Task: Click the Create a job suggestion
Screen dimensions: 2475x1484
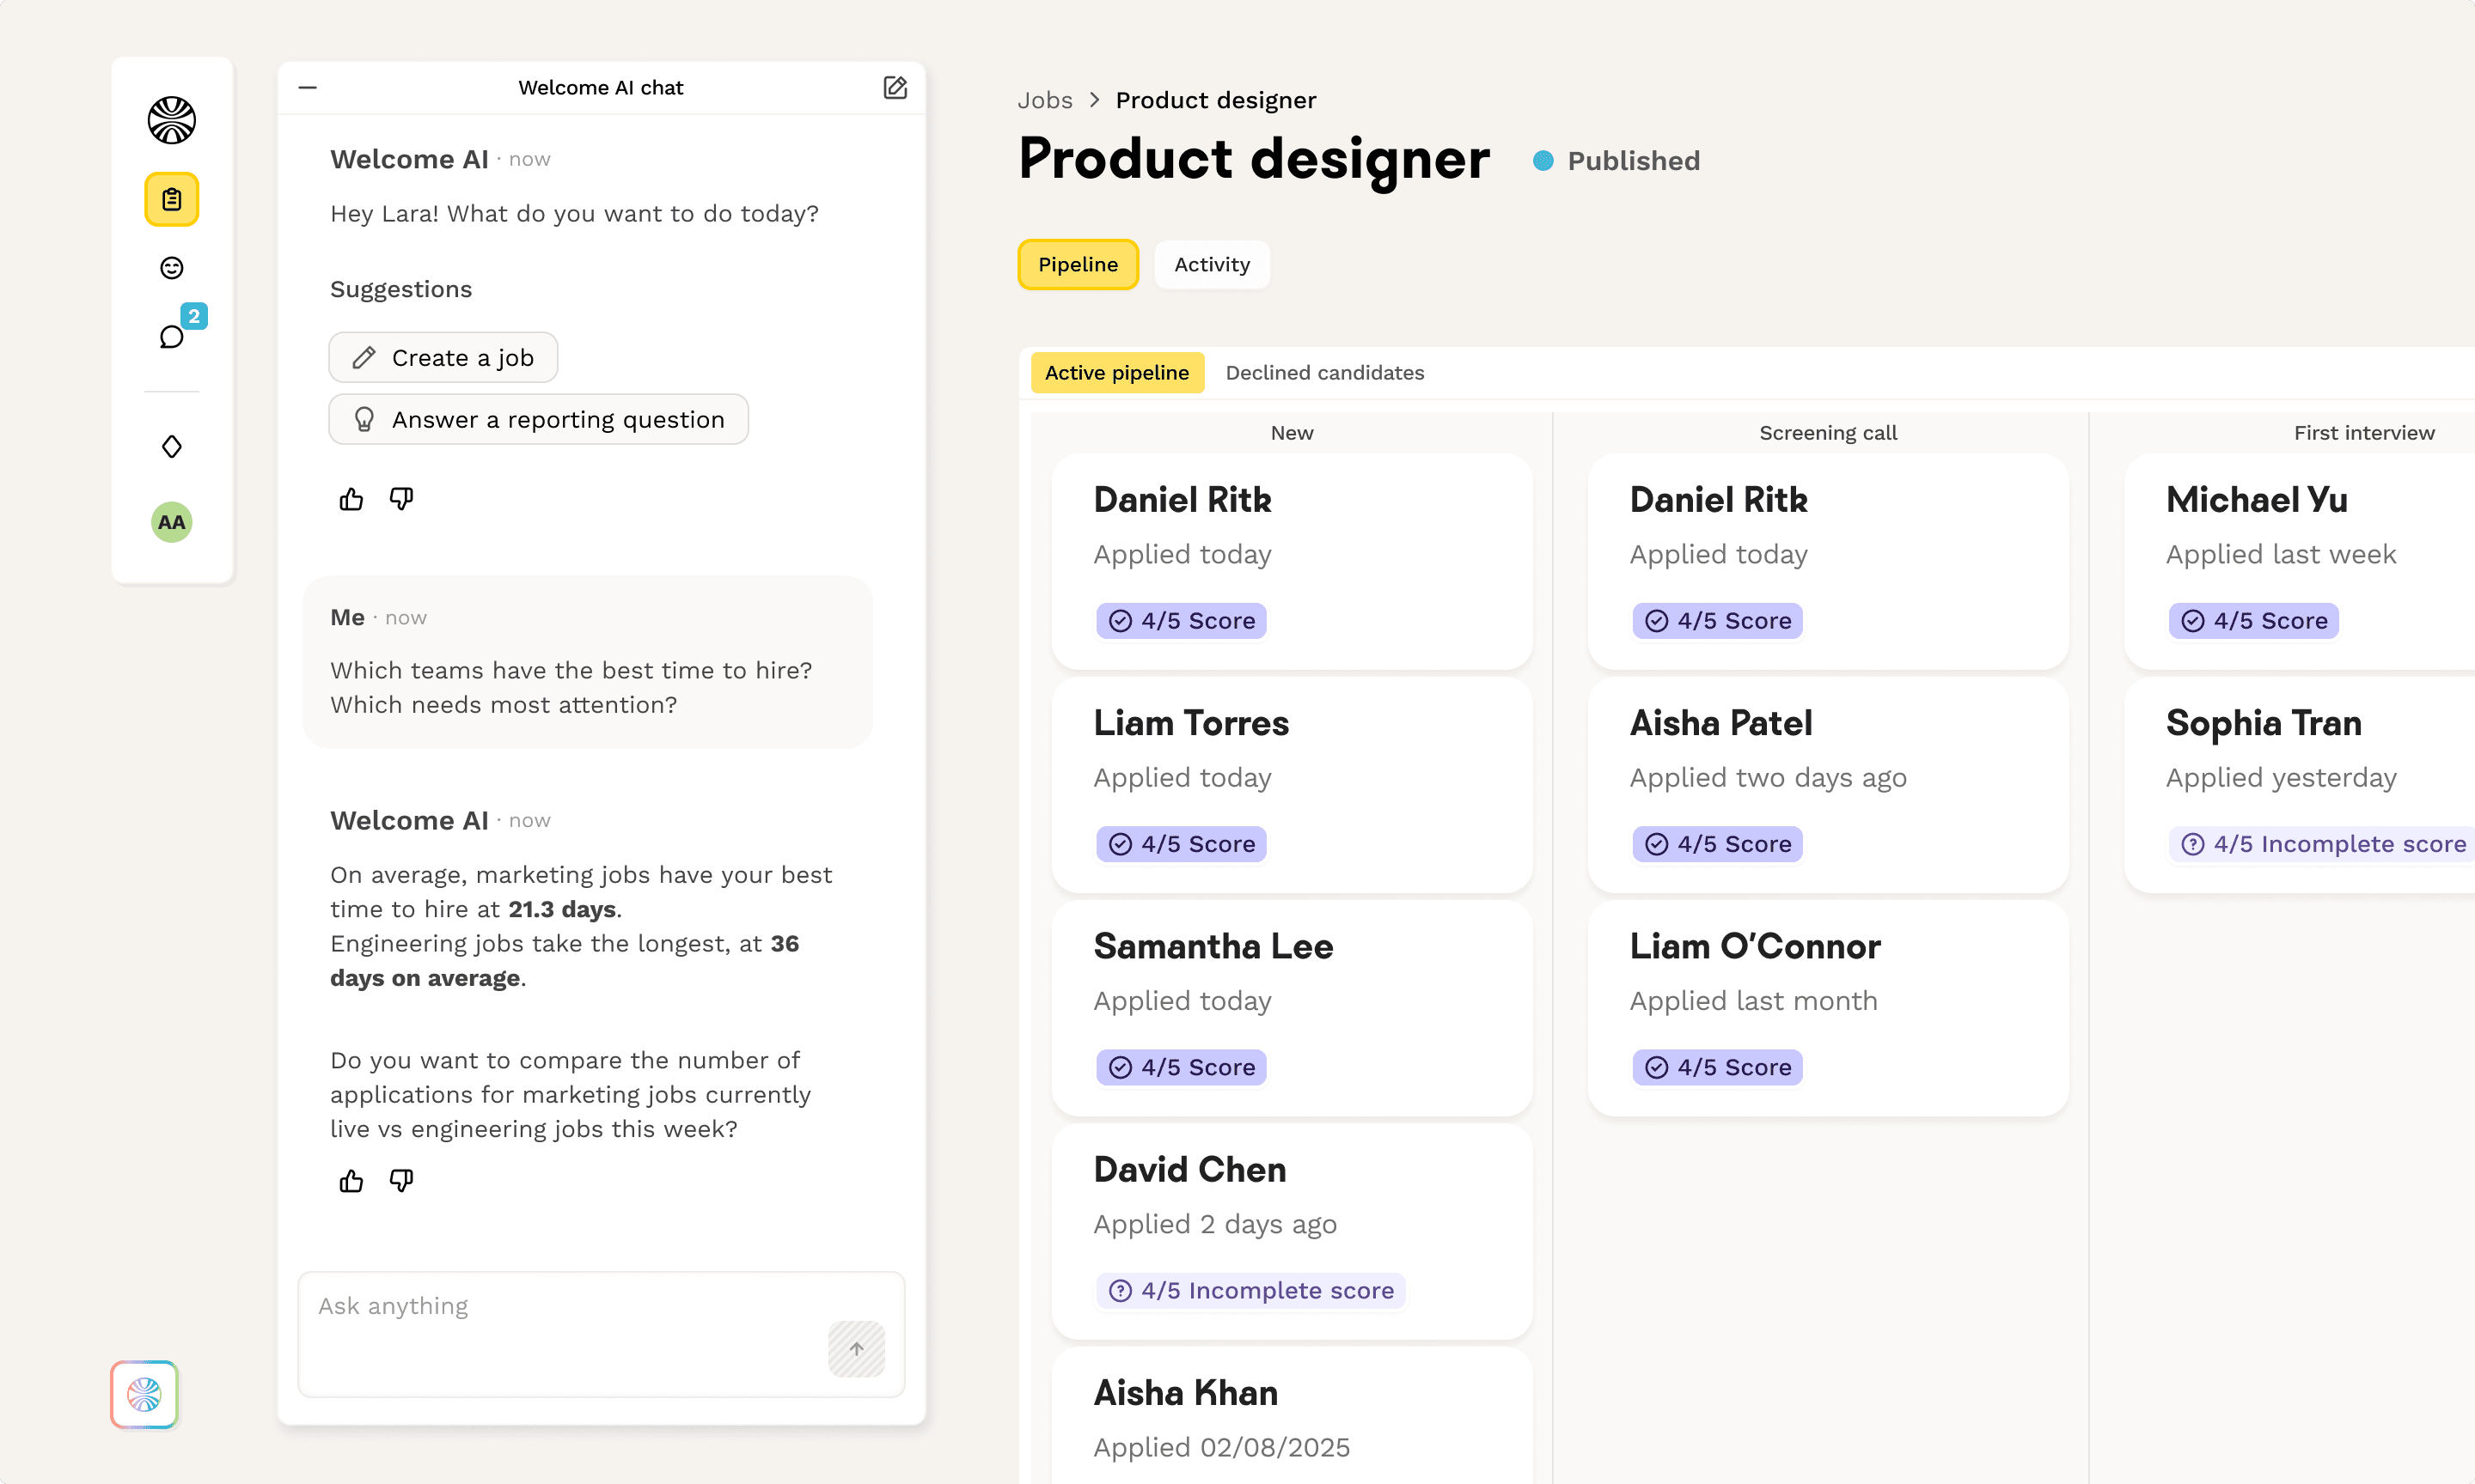Action: [443, 357]
